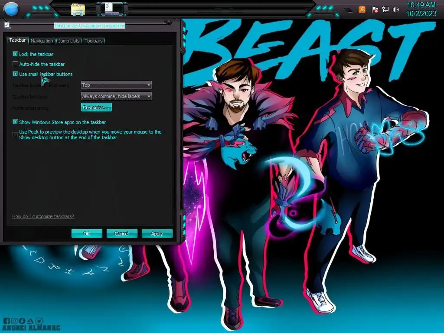Open the taskbar location dropdown showing Top
The width and height of the screenshot is (444, 333).
click(116, 85)
